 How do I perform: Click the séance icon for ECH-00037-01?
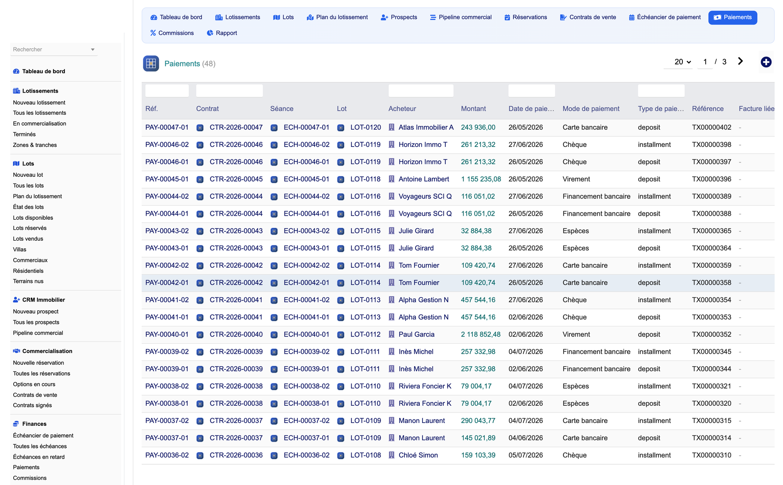(x=274, y=438)
